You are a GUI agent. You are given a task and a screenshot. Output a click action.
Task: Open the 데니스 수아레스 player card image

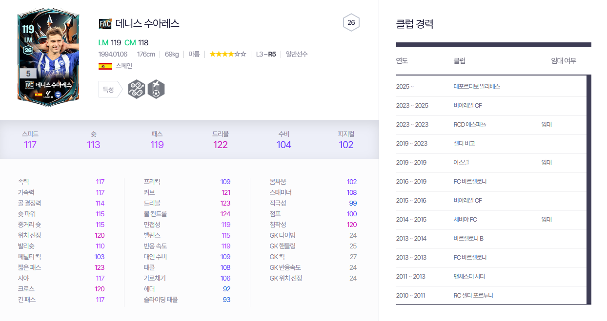pyautogui.click(x=48, y=57)
